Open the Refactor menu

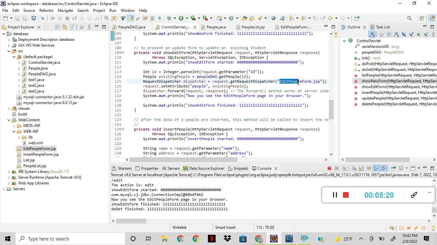point(46,10)
